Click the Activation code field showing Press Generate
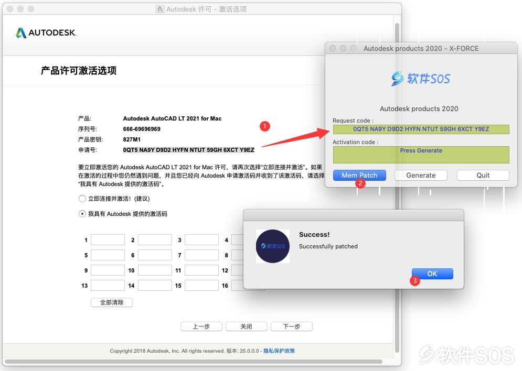 pyautogui.click(x=421, y=155)
